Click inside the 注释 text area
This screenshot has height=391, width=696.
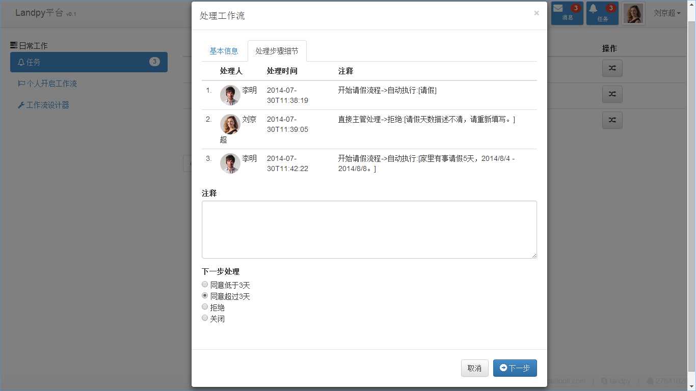[x=369, y=230]
